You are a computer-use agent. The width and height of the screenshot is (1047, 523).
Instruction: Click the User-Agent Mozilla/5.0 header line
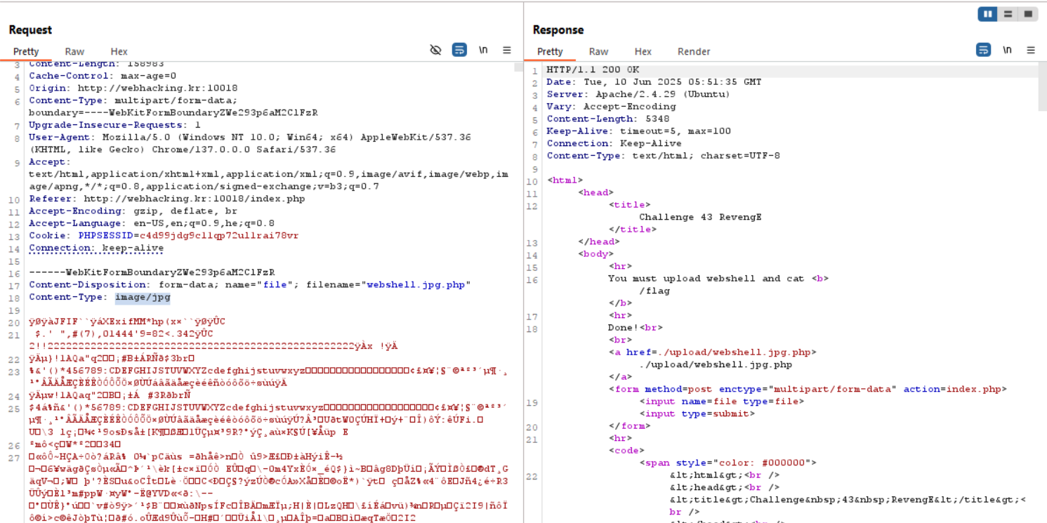click(250, 138)
